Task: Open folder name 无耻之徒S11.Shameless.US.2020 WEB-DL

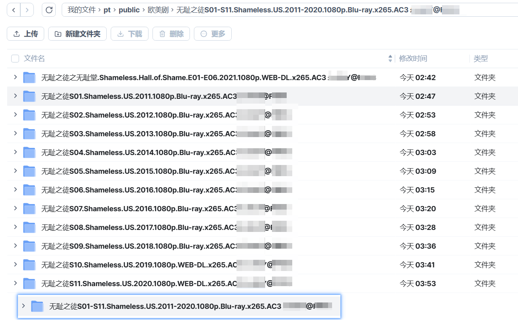Action: click(167, 283)
